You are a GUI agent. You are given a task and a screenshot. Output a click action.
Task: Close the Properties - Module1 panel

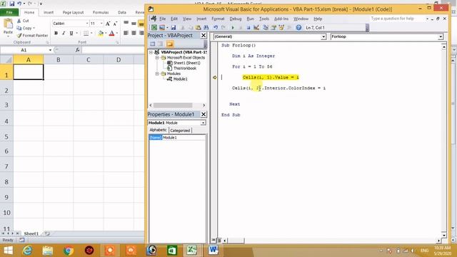coord(204,114)
